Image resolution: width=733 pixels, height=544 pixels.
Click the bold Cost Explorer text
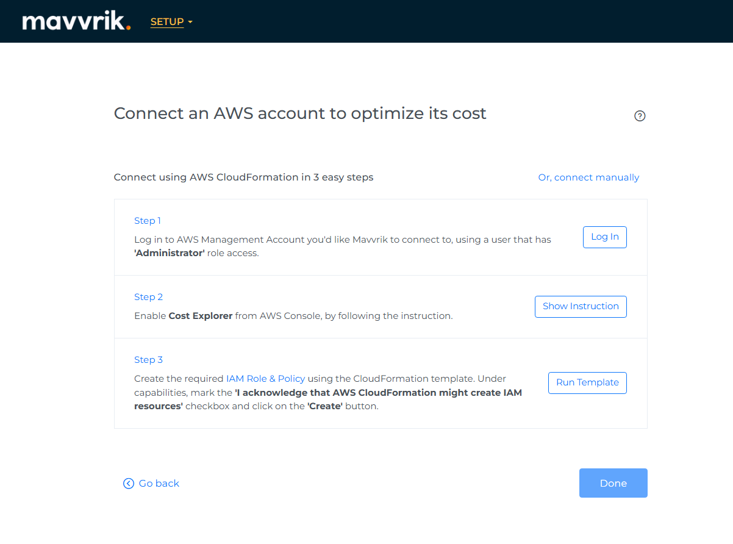coord(201,316)
